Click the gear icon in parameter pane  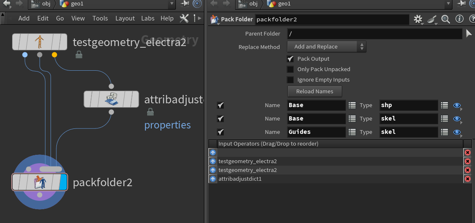(417, 19)
